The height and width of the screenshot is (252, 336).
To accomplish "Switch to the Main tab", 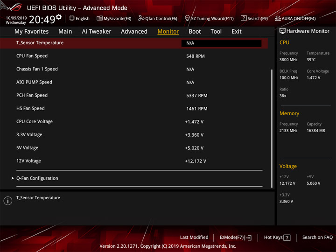I will (x=65, y=32).
